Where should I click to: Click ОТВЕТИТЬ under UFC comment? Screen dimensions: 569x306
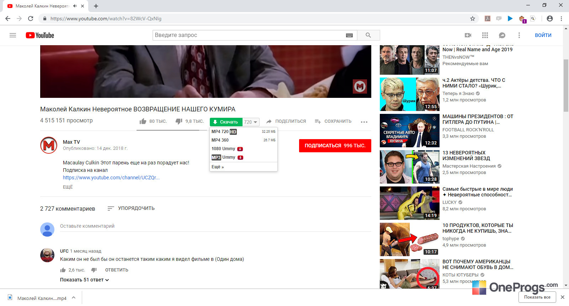117,270
